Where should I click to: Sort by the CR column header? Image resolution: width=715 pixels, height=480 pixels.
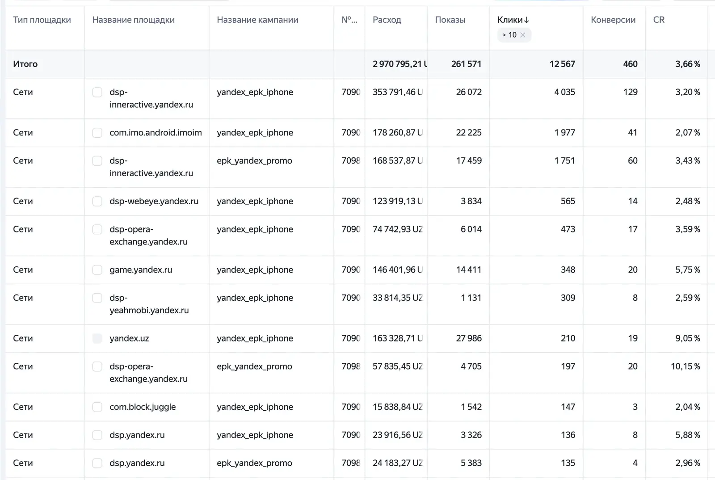point(659,20)
